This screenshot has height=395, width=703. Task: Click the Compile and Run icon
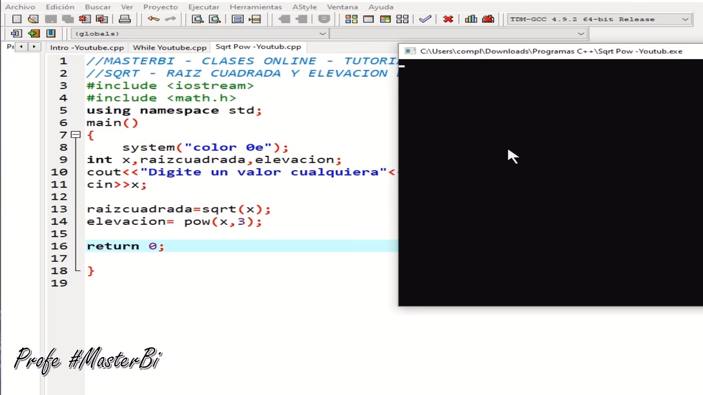(x=386, y=19)
